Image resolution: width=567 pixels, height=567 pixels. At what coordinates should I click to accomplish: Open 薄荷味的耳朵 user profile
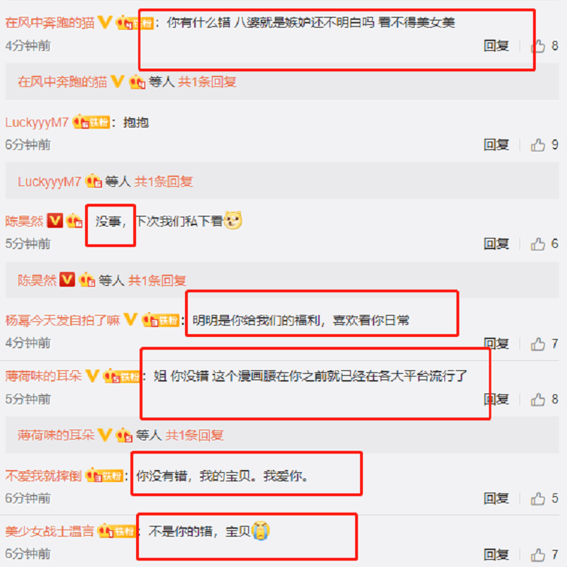(x=43, y=377)
